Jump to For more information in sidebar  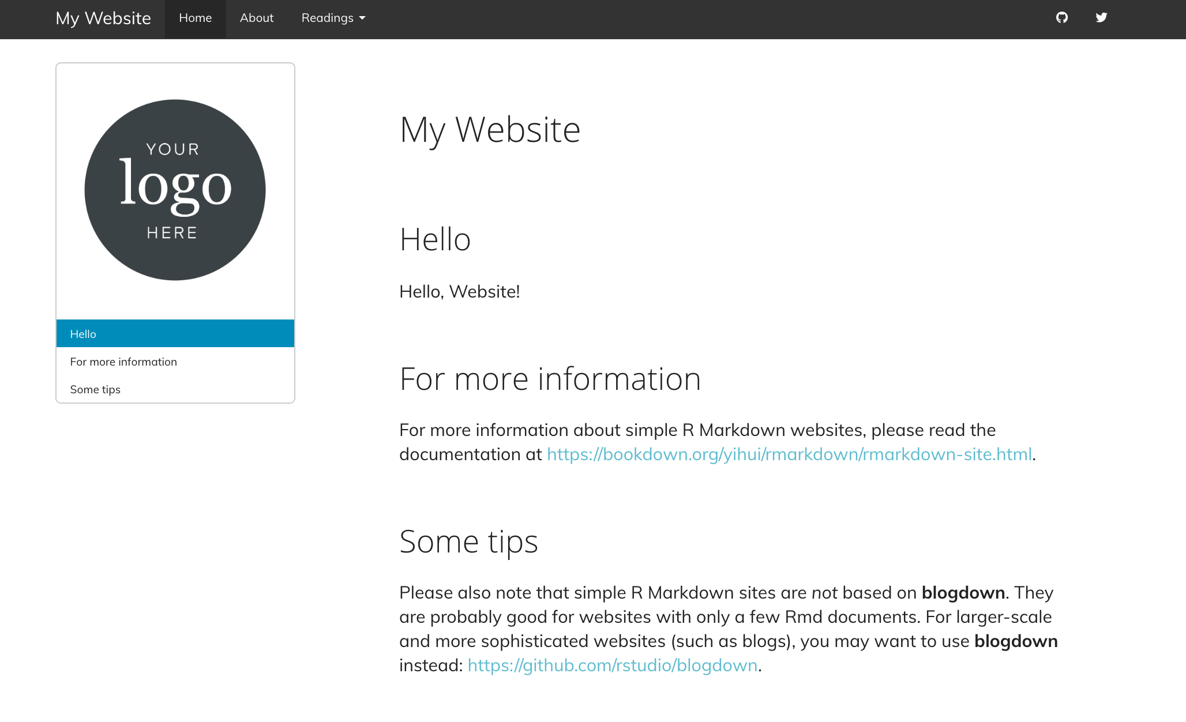tap(175, 362)
